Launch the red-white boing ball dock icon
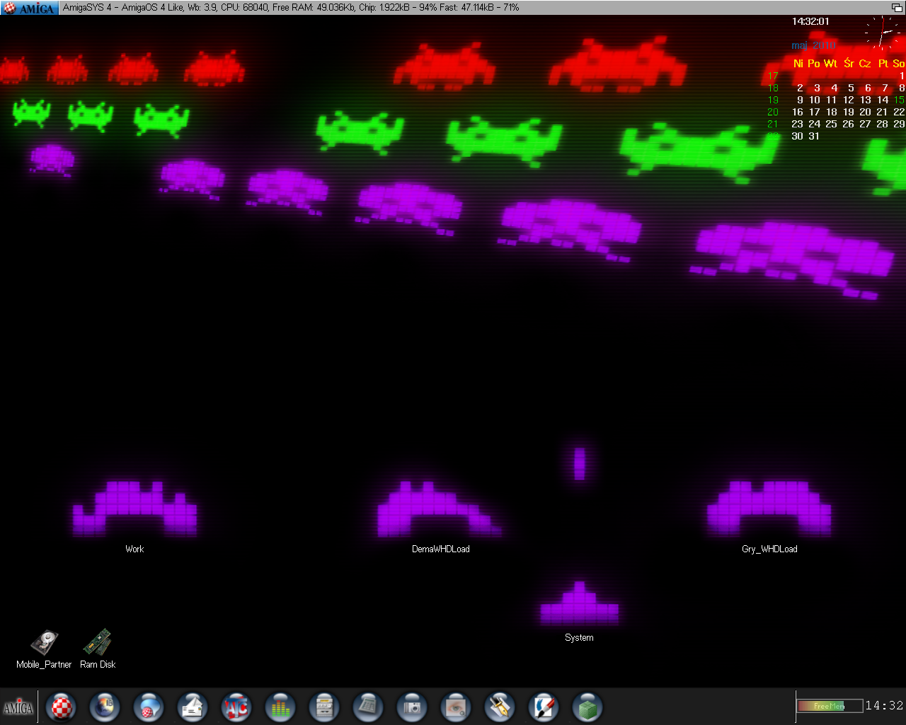The height and width of the screenshot is (725, 906). tap(61, 707)
